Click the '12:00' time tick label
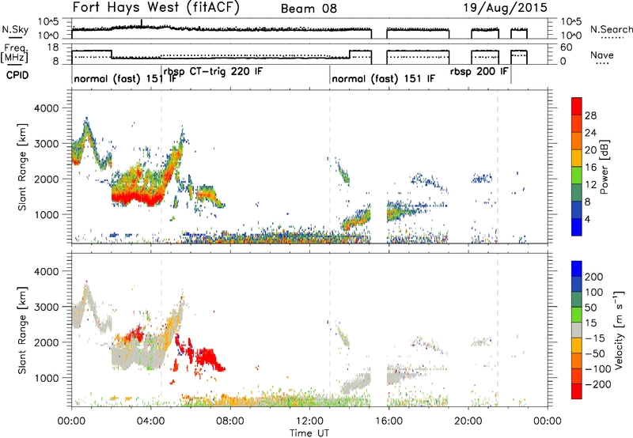Image resolution: width=633 pixels, height=438 pixels. pos(309,421)
